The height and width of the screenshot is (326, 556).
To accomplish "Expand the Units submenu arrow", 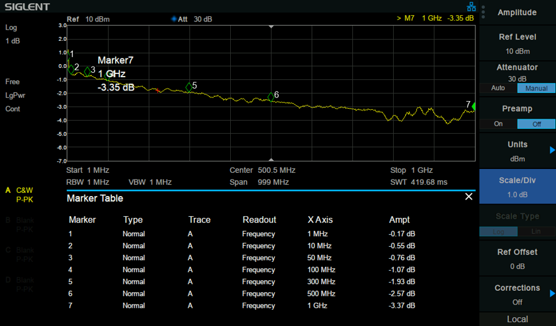I will point(552,150).
